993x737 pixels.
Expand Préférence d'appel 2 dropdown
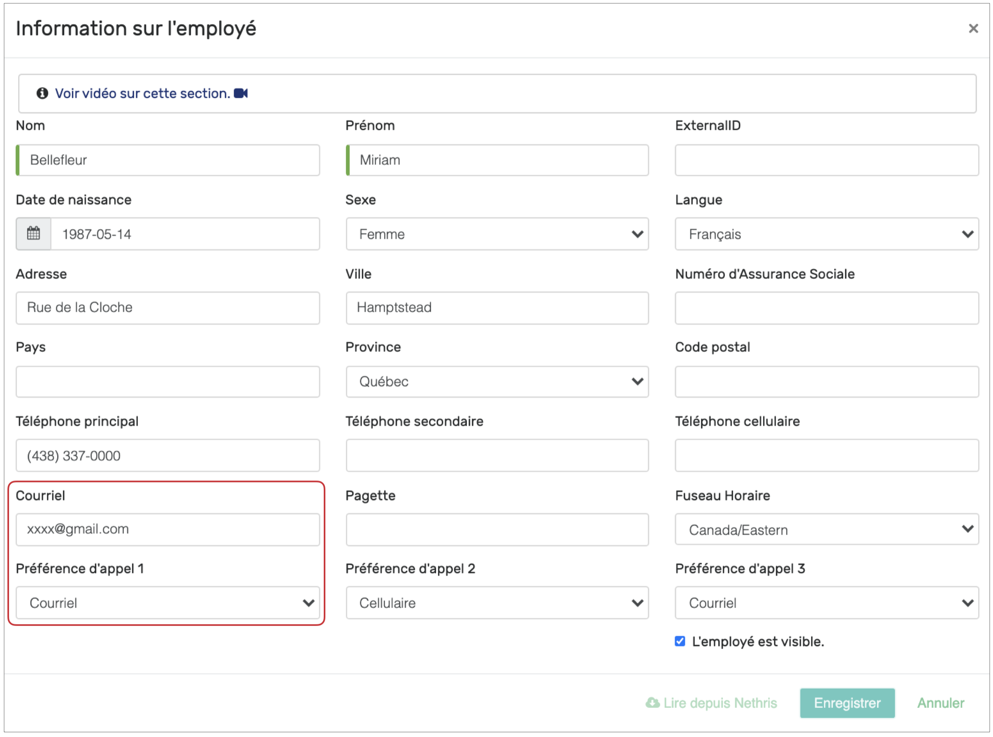[x=497, y=603]
